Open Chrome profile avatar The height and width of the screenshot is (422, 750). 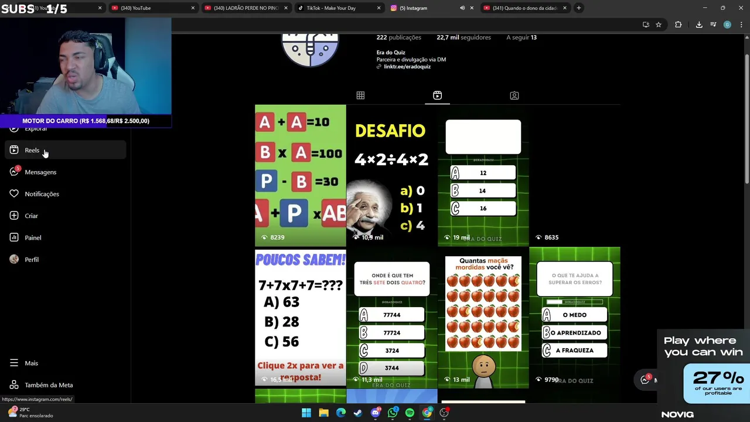727,25
